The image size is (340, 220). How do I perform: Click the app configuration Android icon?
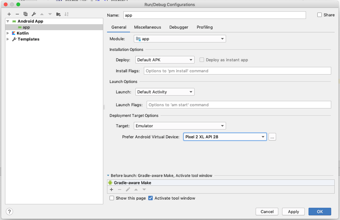[20, 27]
